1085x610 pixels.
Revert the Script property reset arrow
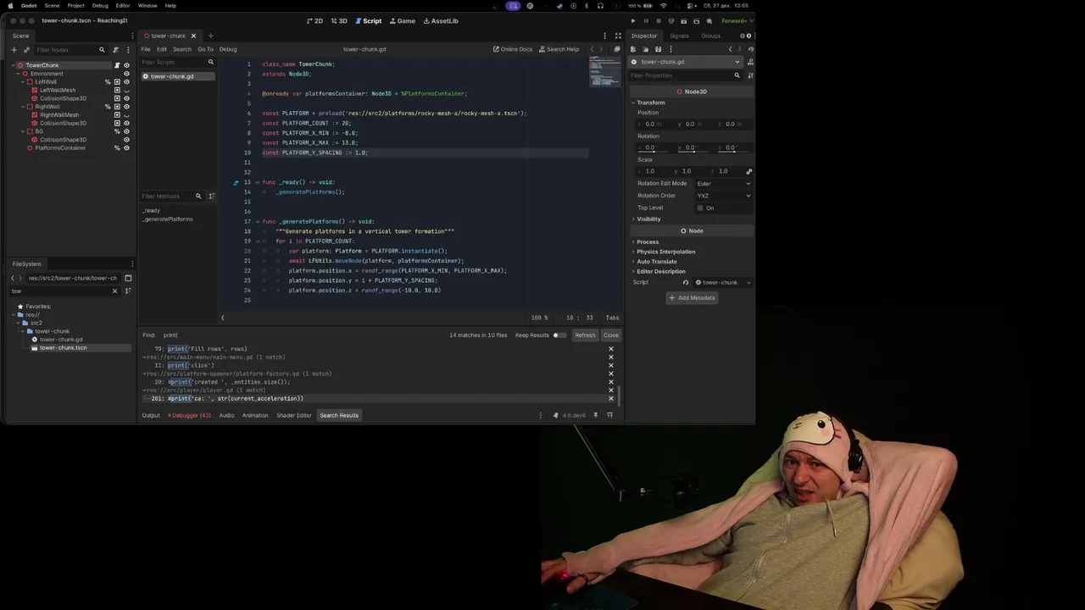click(x=686, y=282)
